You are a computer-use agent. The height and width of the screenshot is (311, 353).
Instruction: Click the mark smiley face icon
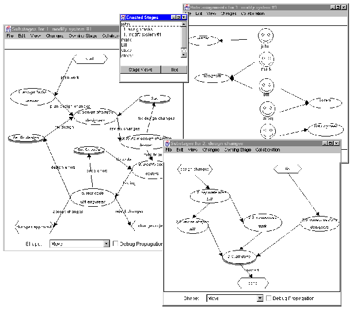click(x=265, y=59)
